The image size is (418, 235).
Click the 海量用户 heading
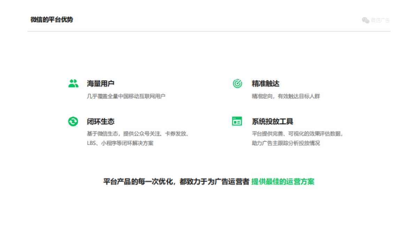[100, 84]
